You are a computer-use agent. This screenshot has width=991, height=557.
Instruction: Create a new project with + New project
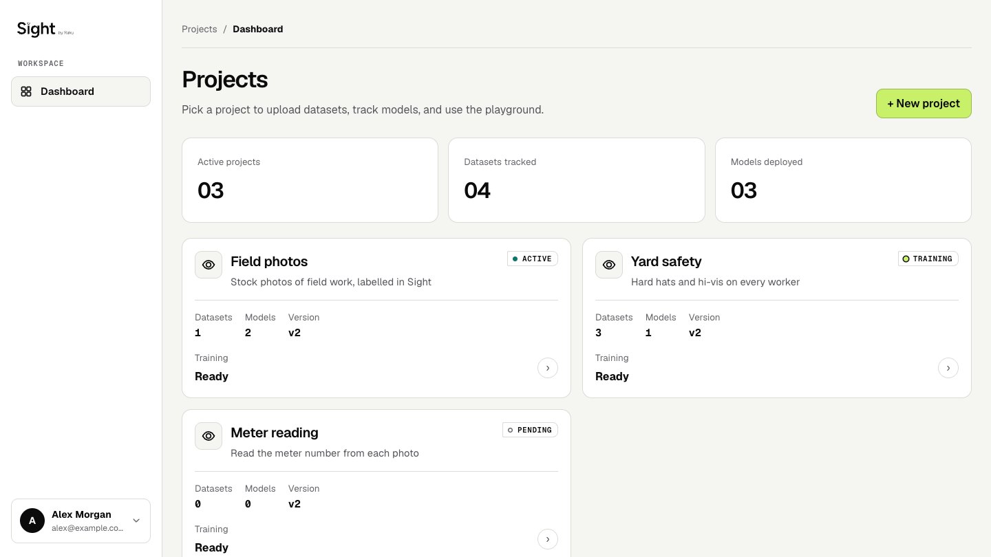tap(924, 104)
